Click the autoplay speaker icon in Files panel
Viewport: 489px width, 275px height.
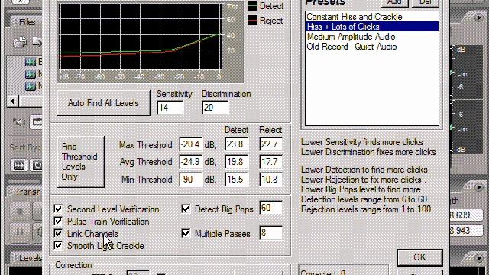18,122
